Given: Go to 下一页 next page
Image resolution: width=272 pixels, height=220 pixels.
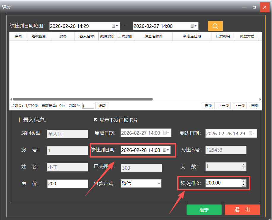Looking at the screenshot, I should tap(239, 106).
